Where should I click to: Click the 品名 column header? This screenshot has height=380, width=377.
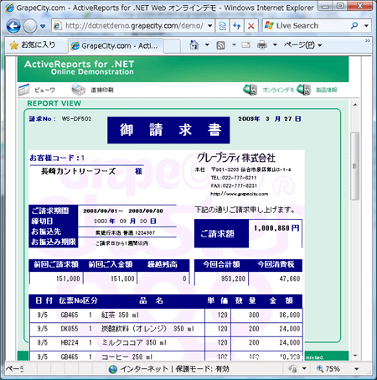pos(152,301)
